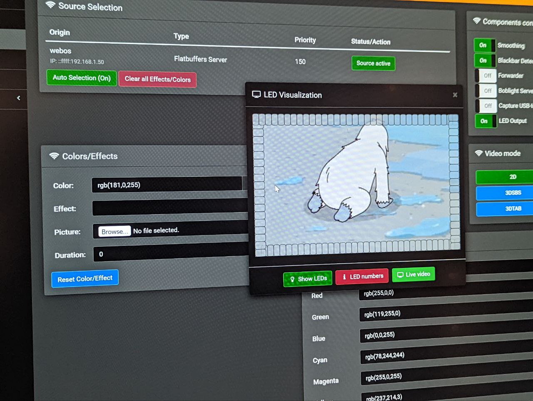
Task: Click the 'No file selected.' text
Action: (x=156, y=230)
